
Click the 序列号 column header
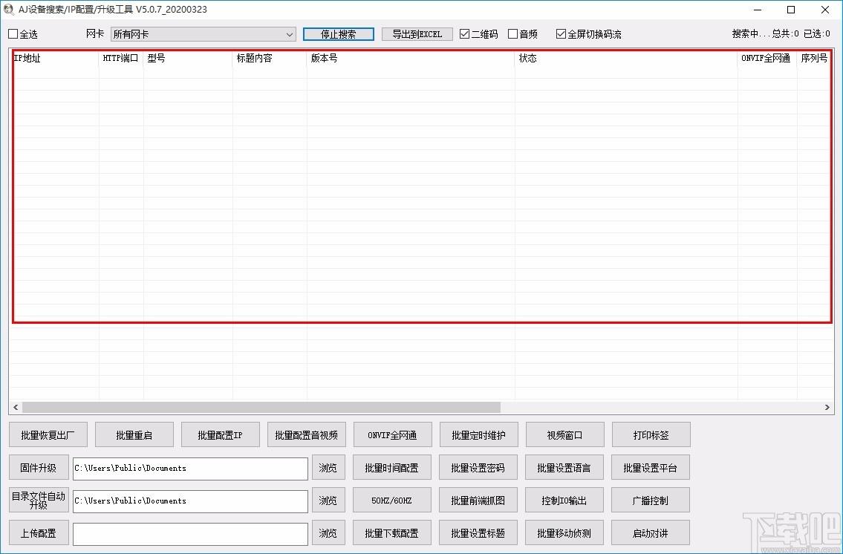pyautogui.click(x=814, y=58)
